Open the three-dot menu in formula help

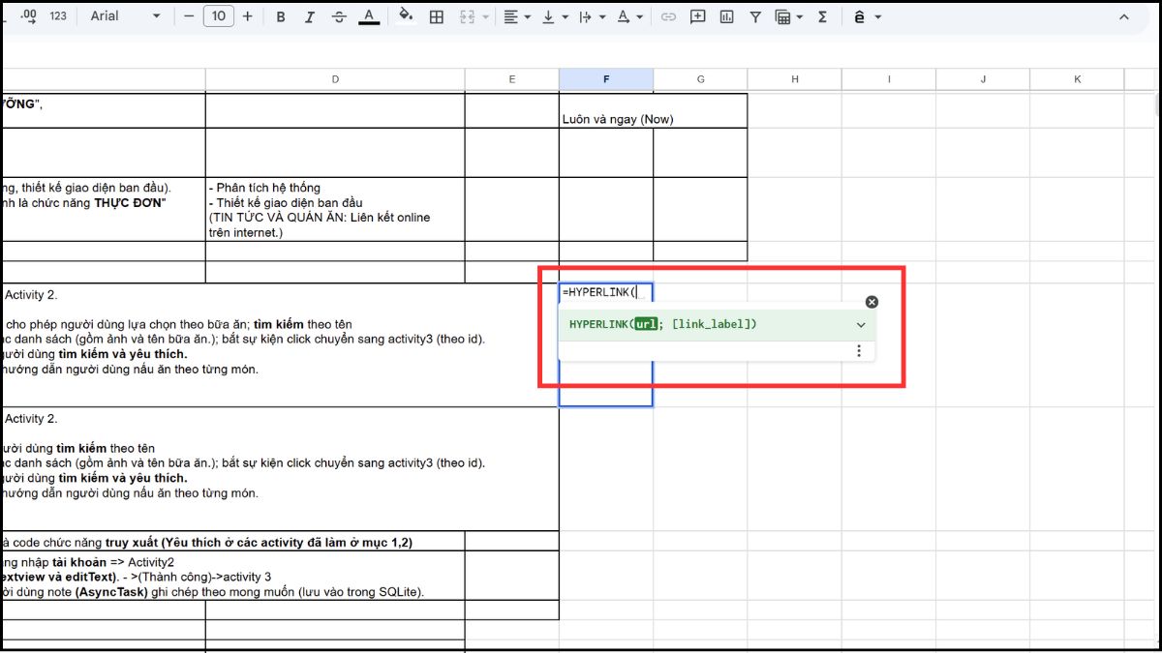tap(859, 350)
